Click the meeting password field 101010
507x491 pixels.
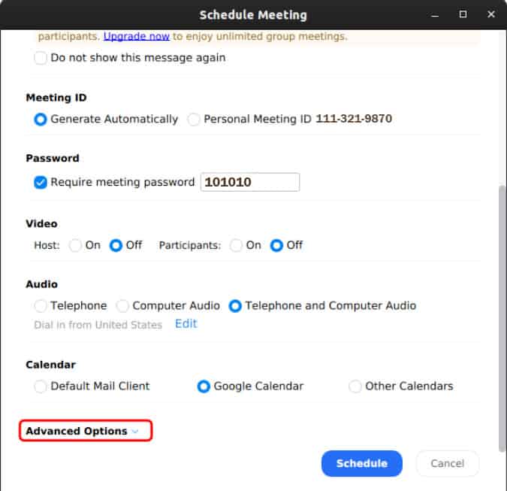click(x=250, y=182)
